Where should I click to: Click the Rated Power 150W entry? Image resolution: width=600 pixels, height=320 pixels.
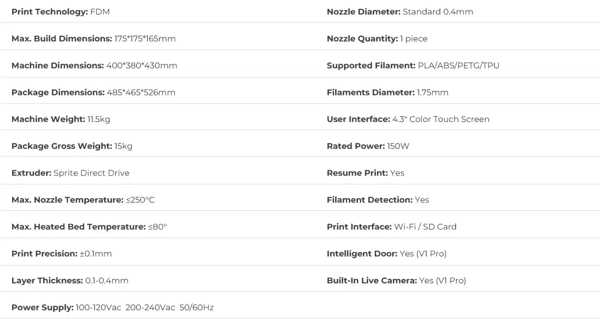[368, 146]
